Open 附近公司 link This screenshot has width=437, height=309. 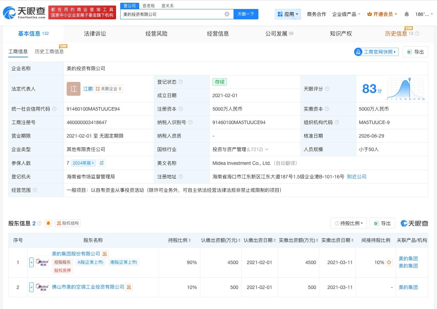357,177
